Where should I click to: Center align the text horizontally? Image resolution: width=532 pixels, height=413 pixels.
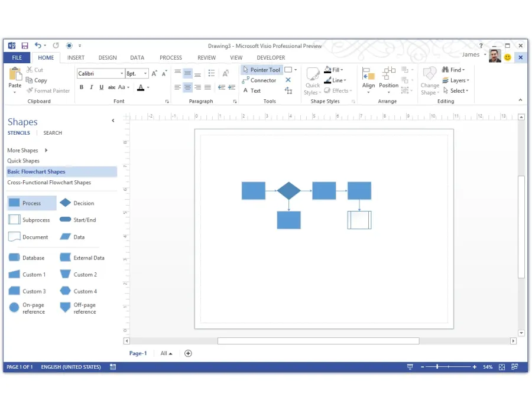pyautogui.click(x=187, y=87)
